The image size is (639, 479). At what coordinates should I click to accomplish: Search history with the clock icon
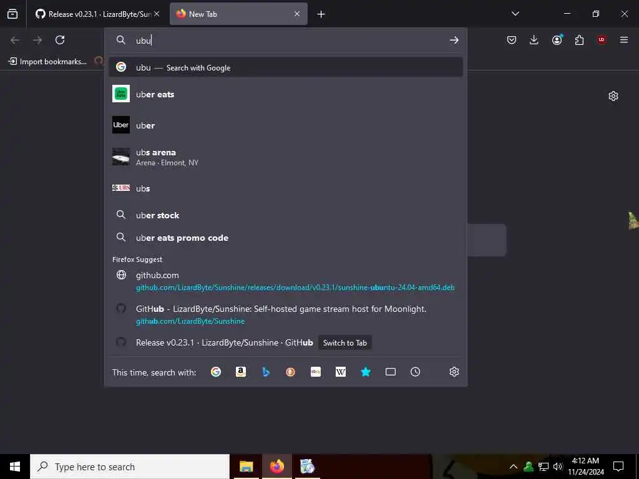click(x=415, y=372)
